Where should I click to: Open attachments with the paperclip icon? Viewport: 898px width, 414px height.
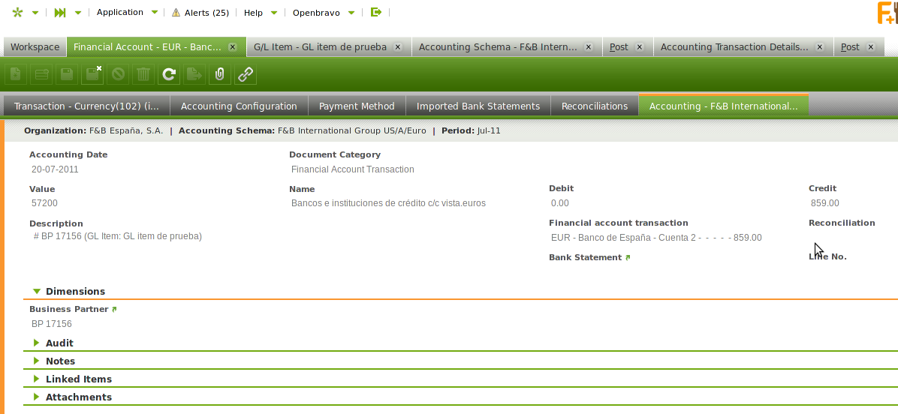point(220,73)
